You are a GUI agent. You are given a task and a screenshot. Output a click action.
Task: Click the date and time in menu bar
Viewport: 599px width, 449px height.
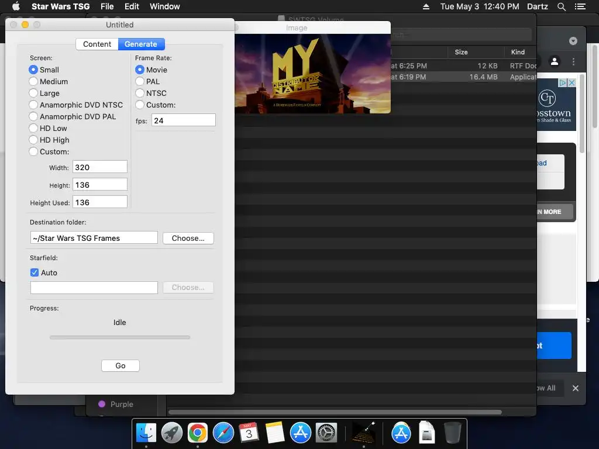coord(480,6)
